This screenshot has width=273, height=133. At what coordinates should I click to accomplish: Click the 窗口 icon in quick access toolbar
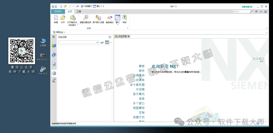click(94, 6)
